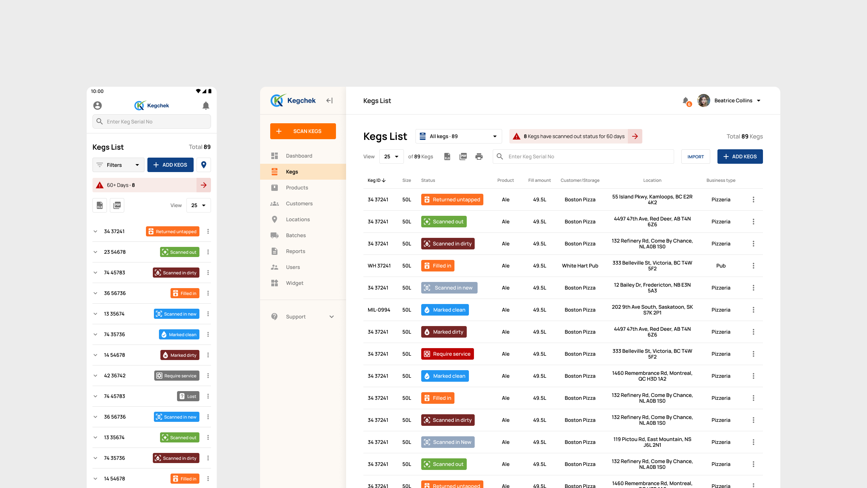Open the 60-day scanned out warning arrow
The height and width of the screenshot is (488, 867).
coord(635,136)
